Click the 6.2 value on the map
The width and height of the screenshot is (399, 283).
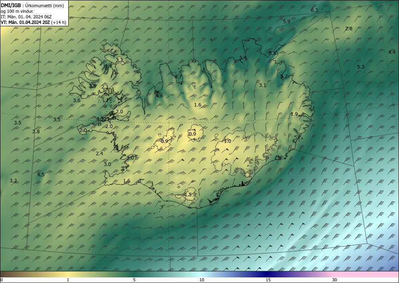point(314,10)
